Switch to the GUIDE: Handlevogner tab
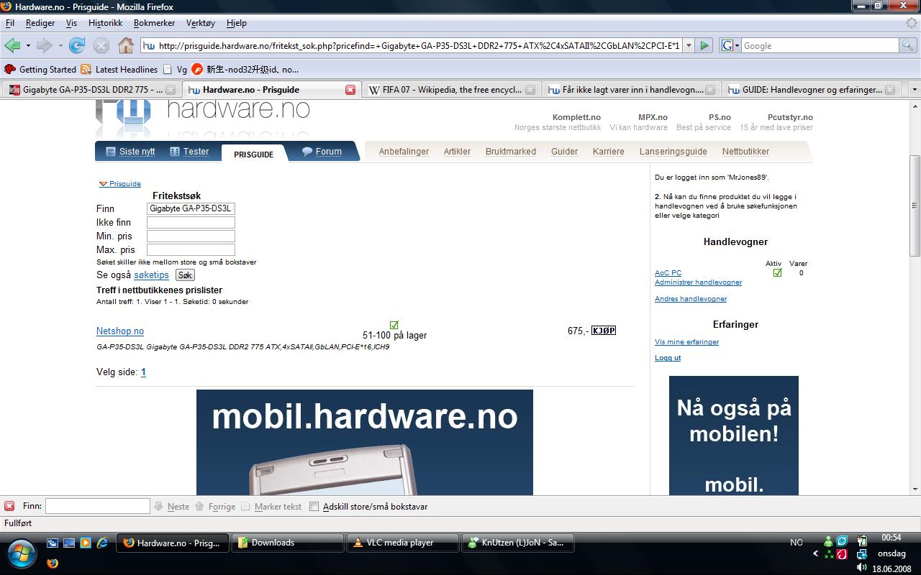921x575 pixels. point(812,90)
